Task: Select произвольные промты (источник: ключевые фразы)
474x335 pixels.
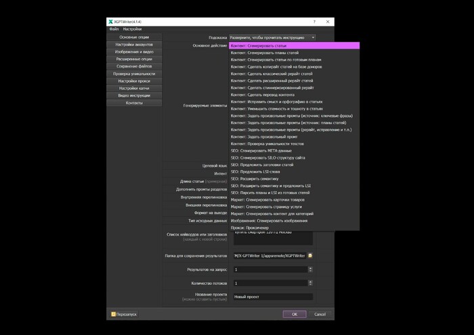Action: pyautogui.click(x=294, y=115)
